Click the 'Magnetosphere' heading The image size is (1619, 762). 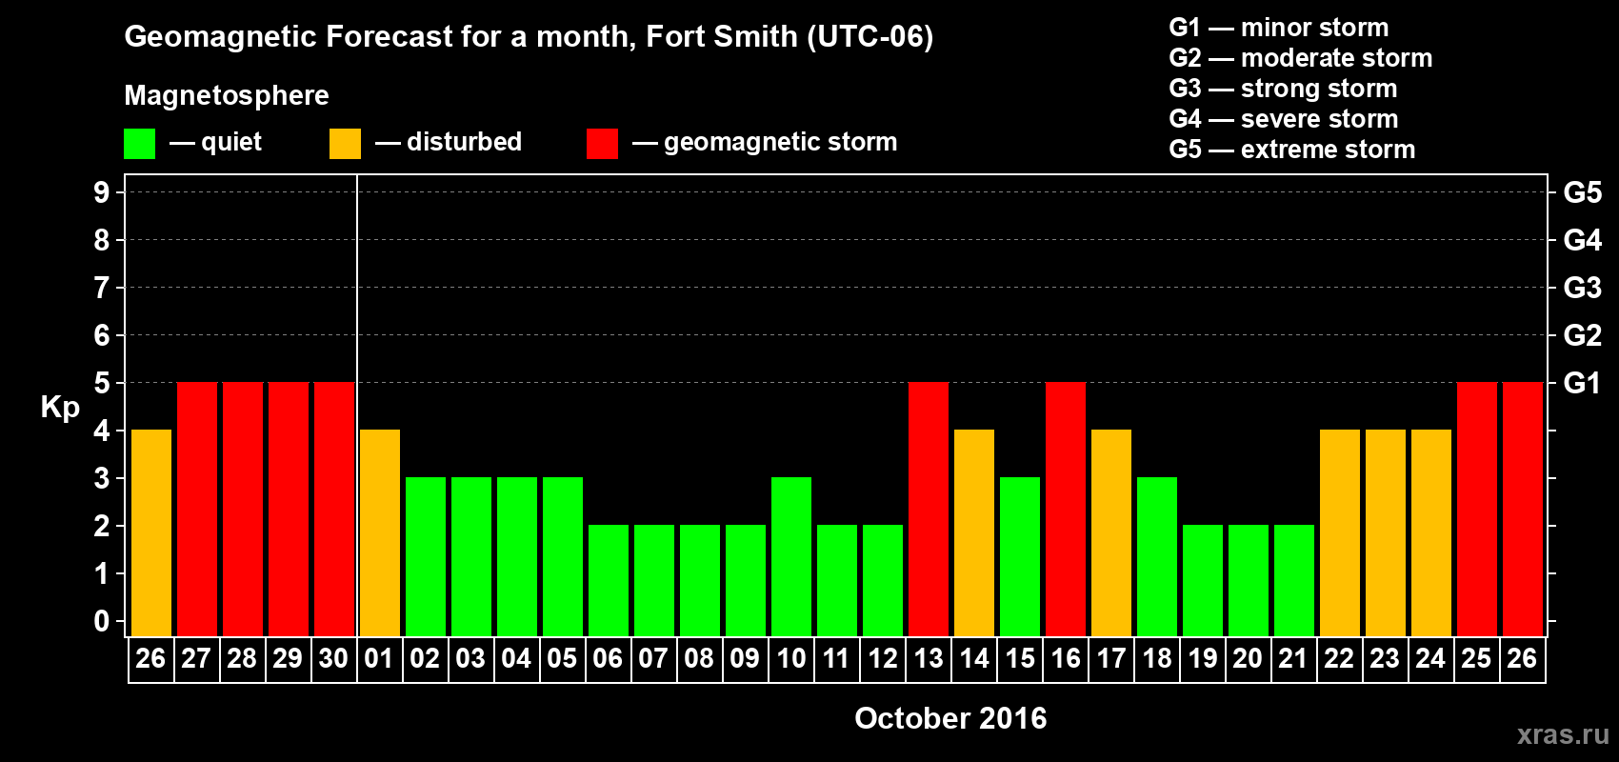click(227, 95)
